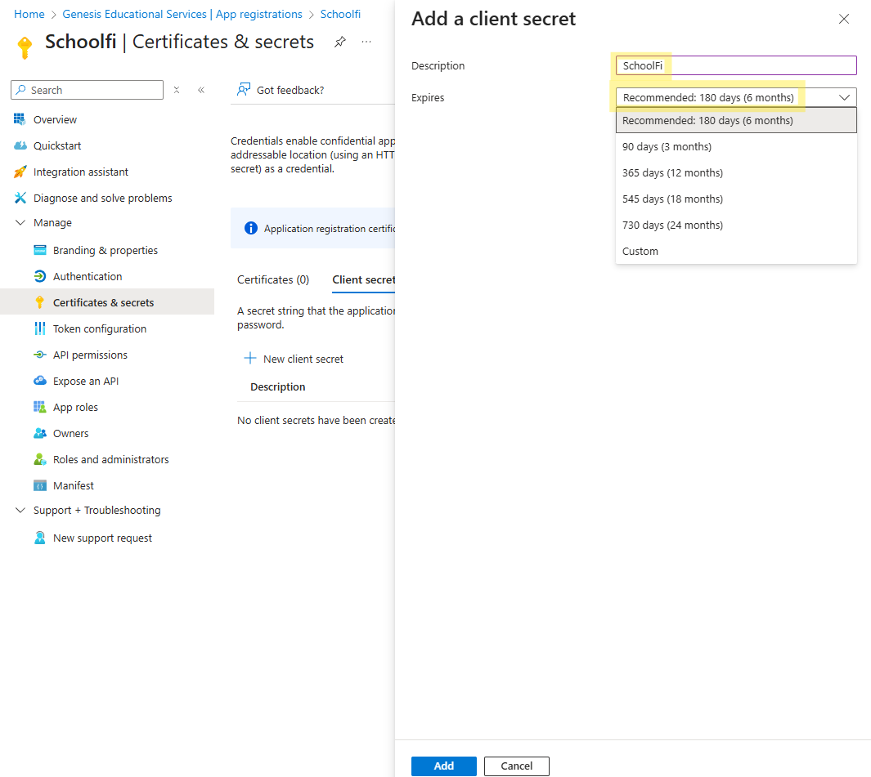Viewport: 871px width, 777px height.
Task: Select 365 days (12 months) expiry option
Action: click(x=736, y=172)
